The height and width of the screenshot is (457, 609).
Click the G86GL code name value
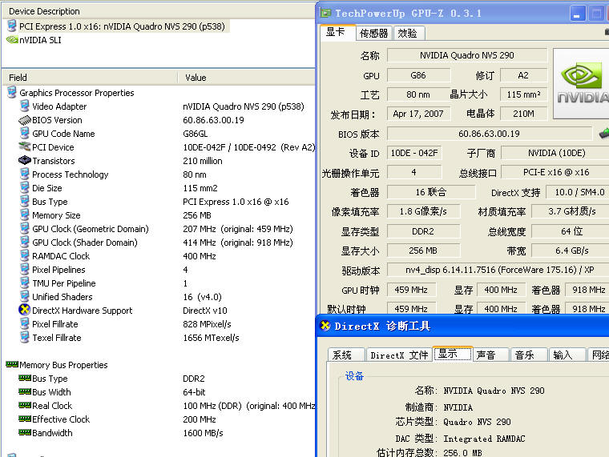[x=195, y=134]
